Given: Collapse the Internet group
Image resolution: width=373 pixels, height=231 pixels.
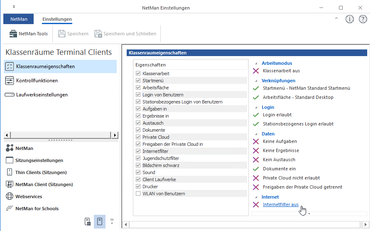Looking at the screenshot, I should tap(256, 197).
